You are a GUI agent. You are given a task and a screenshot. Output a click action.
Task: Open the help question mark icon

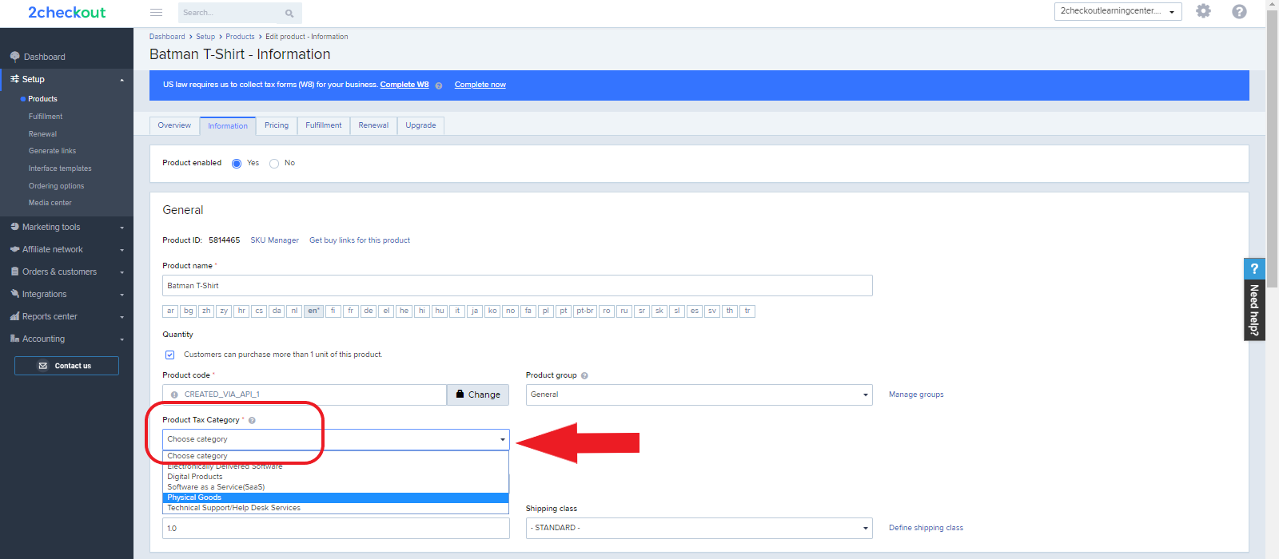(x=1239, y=11)
